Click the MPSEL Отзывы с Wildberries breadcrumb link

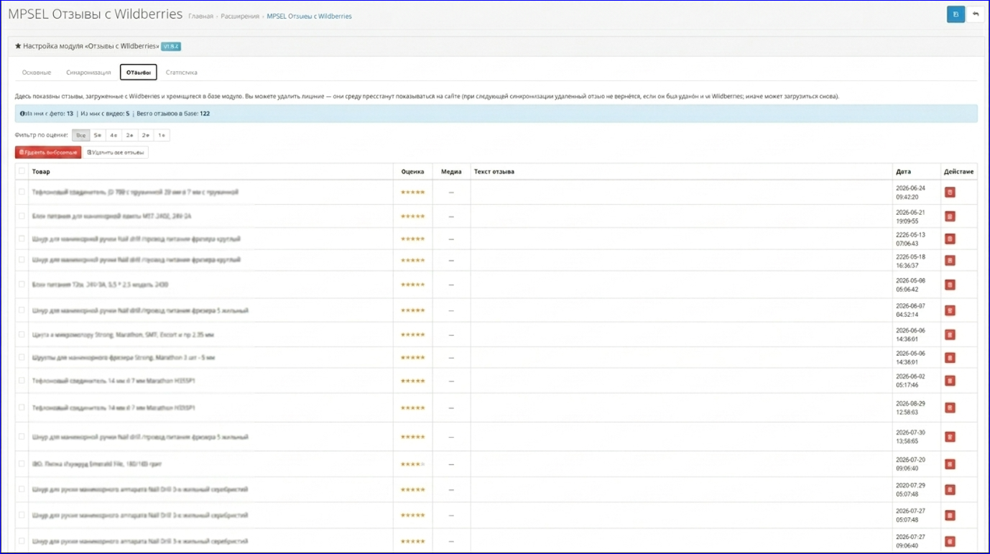(x=309, y=17)
